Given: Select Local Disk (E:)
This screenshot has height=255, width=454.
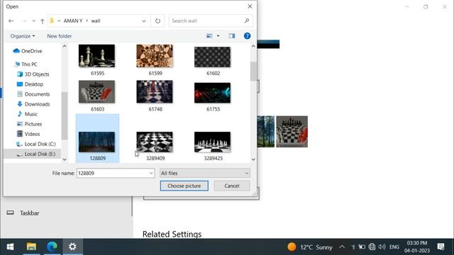Looking at the screenshot, I should pyautogui.click(x=36, y=154).
